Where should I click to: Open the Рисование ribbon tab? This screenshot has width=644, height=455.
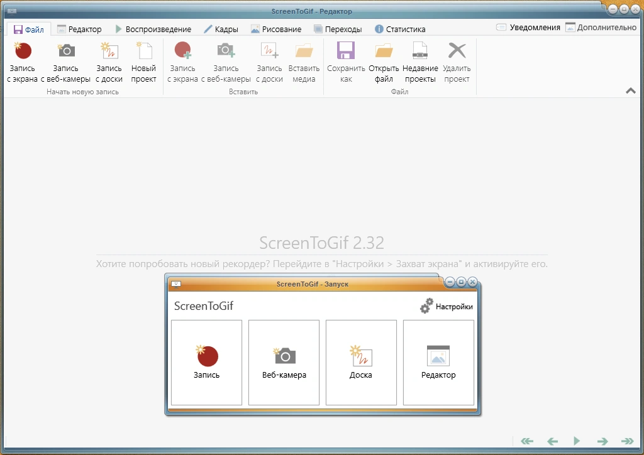276,29
